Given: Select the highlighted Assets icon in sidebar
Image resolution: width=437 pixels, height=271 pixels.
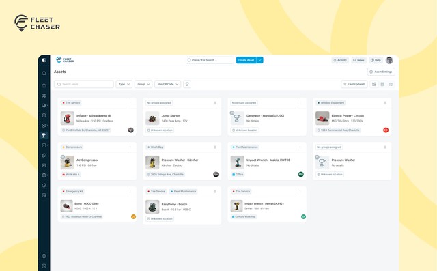Looking at the screenshot, I should (44, 135).
